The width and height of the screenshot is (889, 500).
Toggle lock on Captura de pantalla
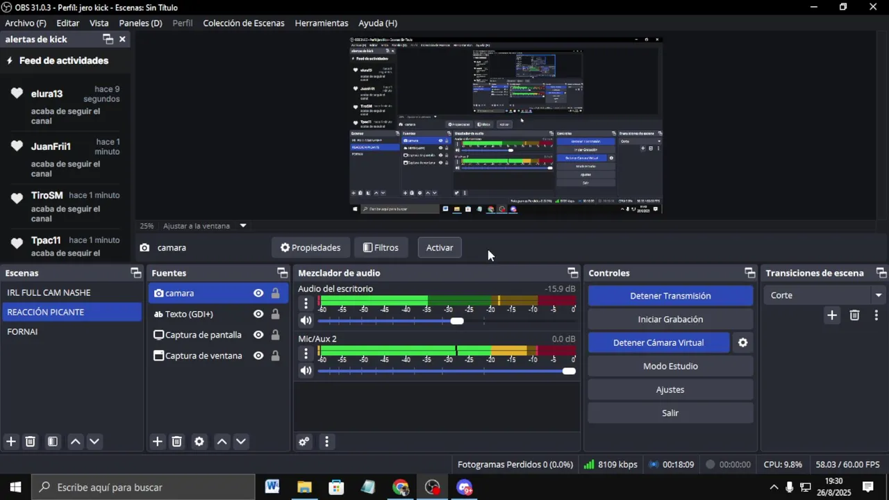click(x=275, y=335)
